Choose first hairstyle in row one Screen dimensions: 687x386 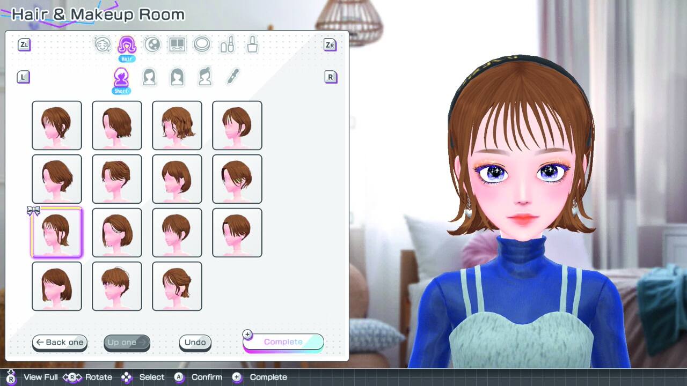coord(57,125)
